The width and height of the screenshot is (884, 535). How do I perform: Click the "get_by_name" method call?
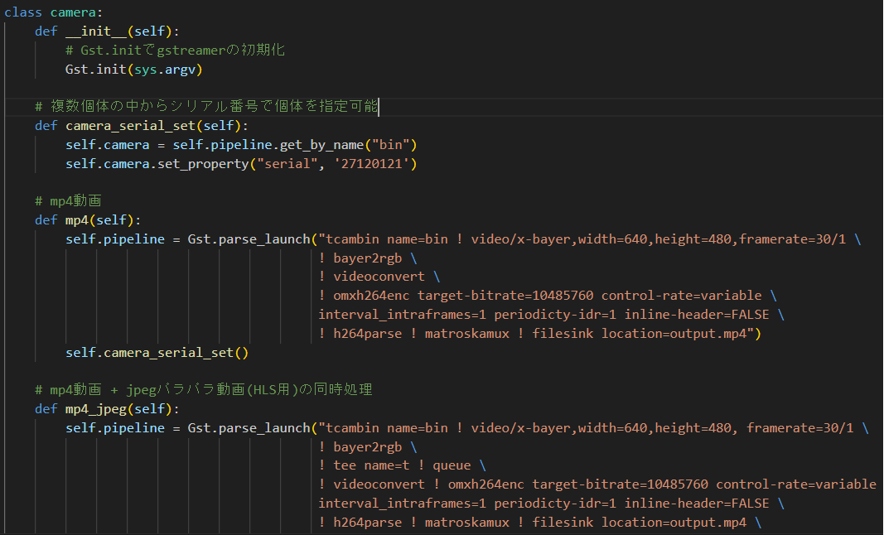[x=322, y=145]
